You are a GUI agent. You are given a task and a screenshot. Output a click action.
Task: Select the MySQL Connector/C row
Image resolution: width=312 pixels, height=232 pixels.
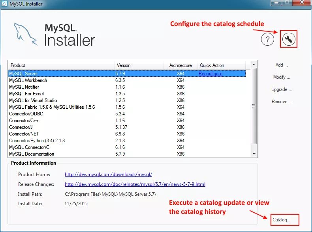127,147
